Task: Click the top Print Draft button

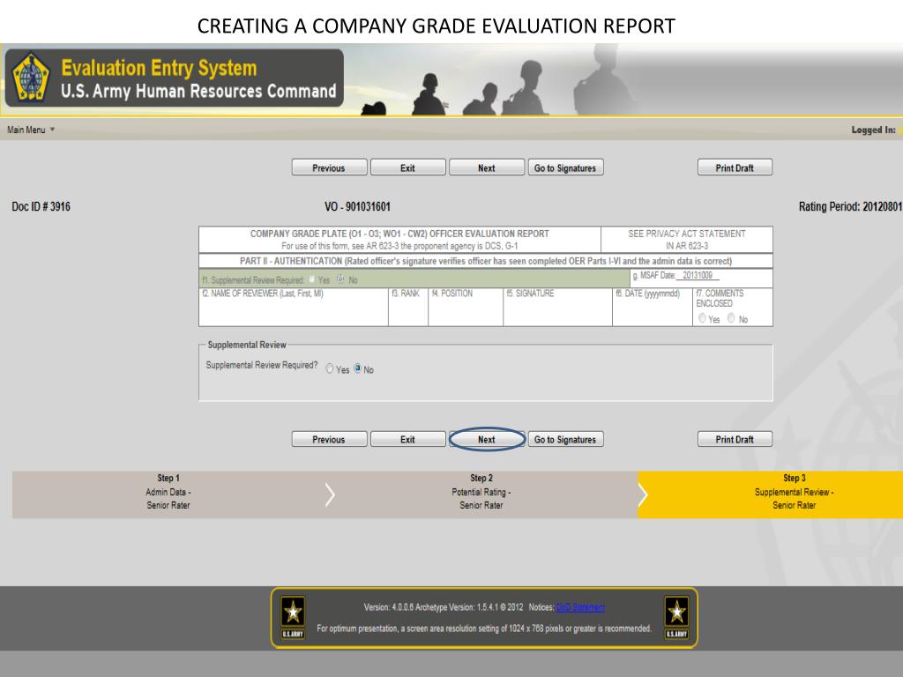Action: 735,167
